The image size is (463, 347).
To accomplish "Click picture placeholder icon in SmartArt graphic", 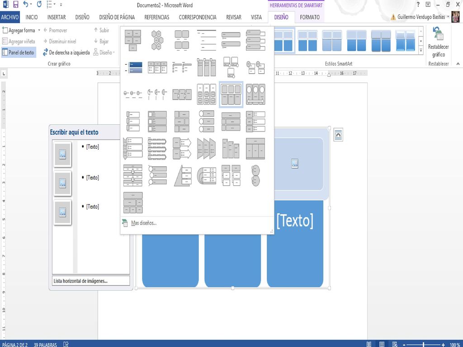I will [295, 164].
